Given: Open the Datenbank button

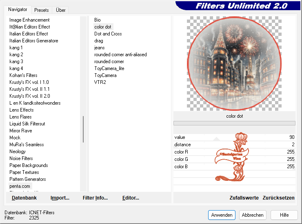Looking at the screenshot, I should coord(24,198).
